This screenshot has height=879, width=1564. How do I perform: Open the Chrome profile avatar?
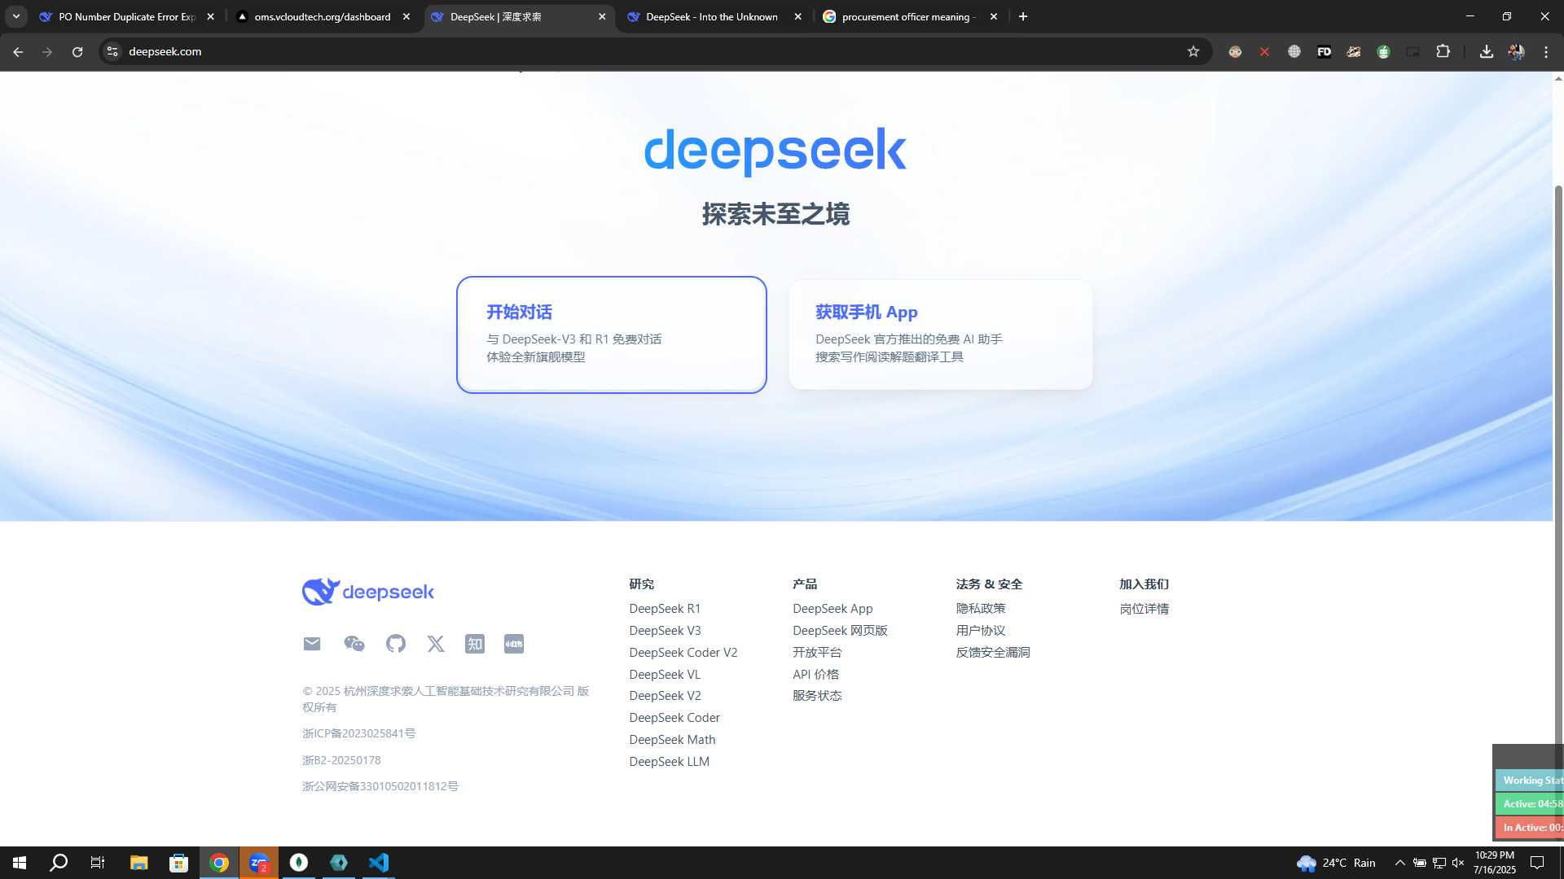pyautogui.click(x=1516, y=51)
